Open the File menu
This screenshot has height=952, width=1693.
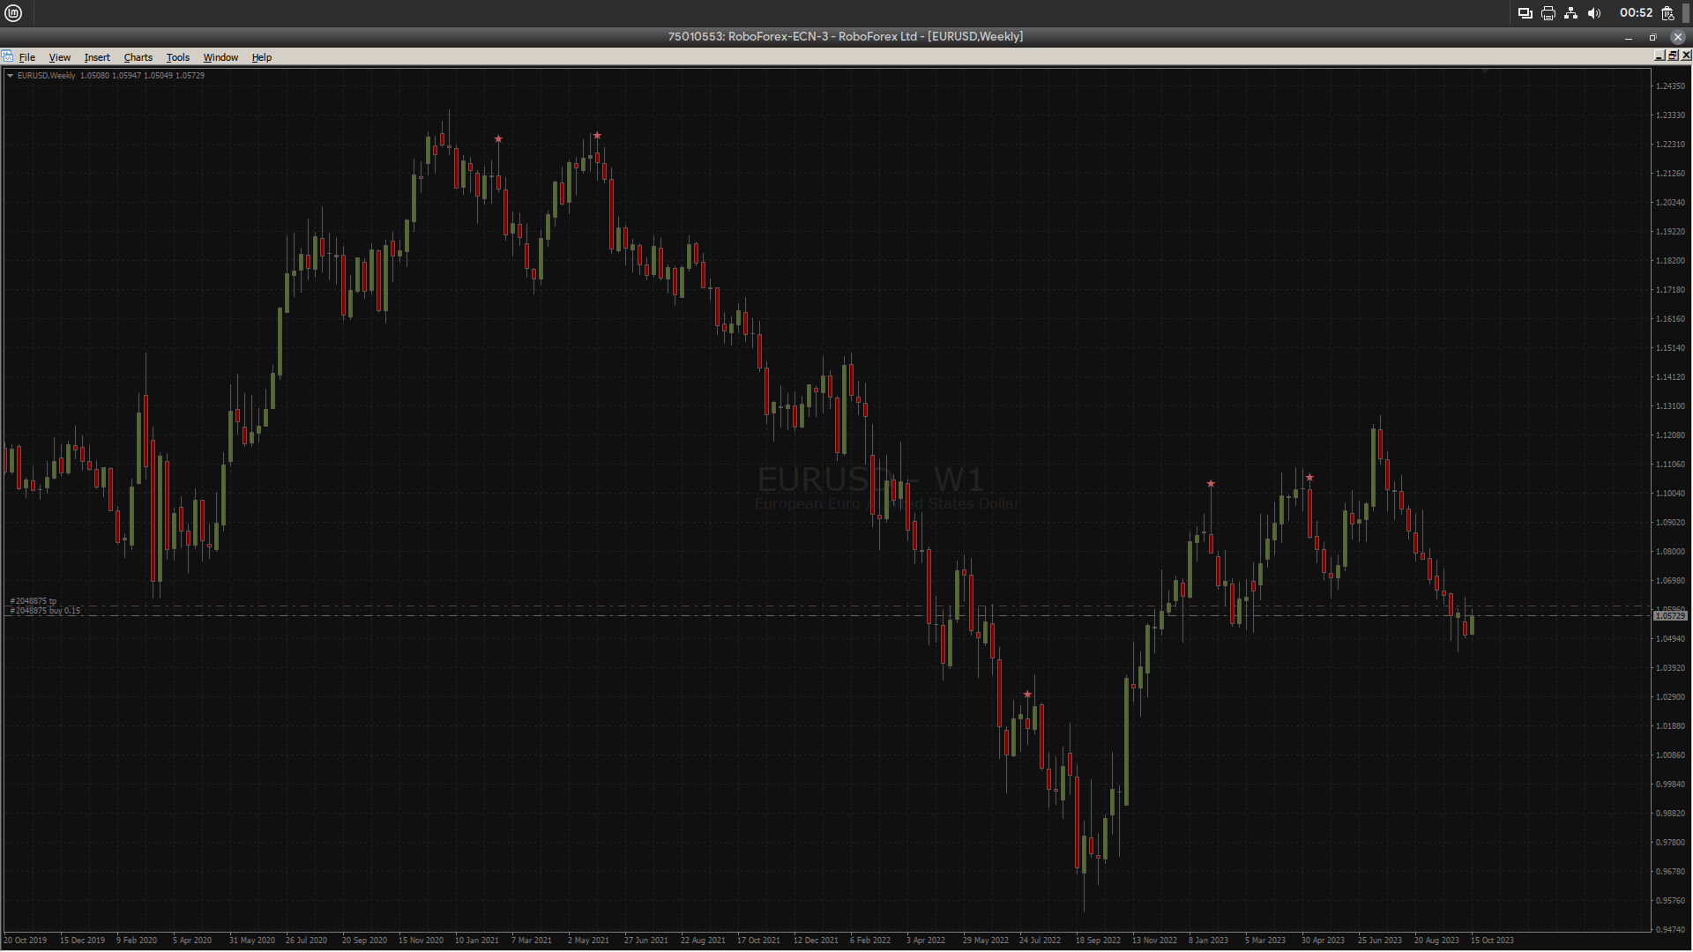click(27, 57)
